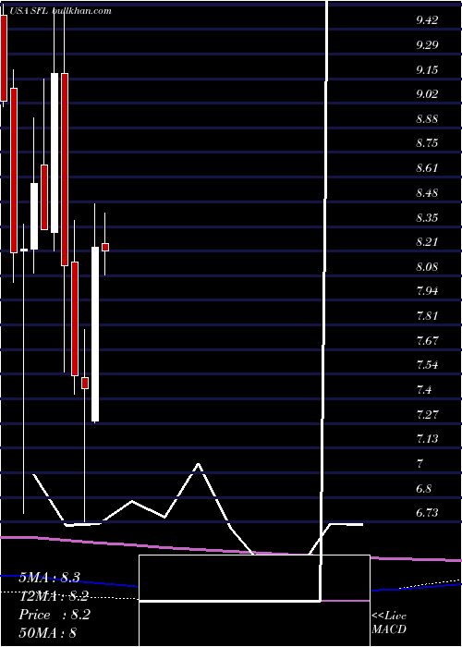Click the 9.42 price axis label
Screen dimensions: 462x647
pyautogui.click(x=427, y=20)
